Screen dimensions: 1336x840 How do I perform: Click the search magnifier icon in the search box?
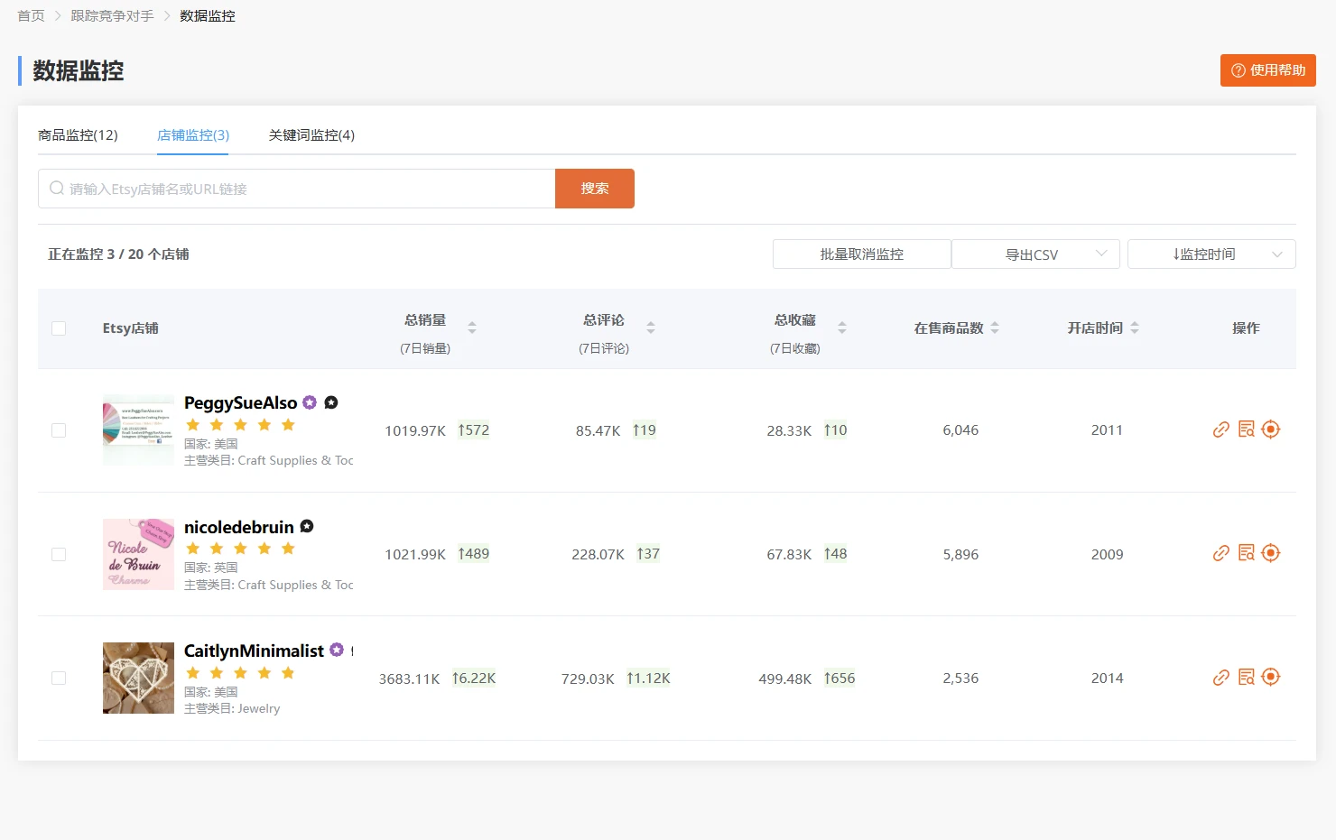click(55, 188)
